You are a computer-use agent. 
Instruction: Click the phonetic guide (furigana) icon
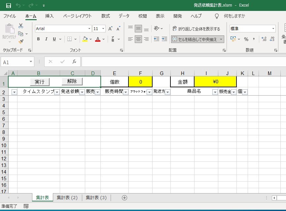click(x=113, y=39)
